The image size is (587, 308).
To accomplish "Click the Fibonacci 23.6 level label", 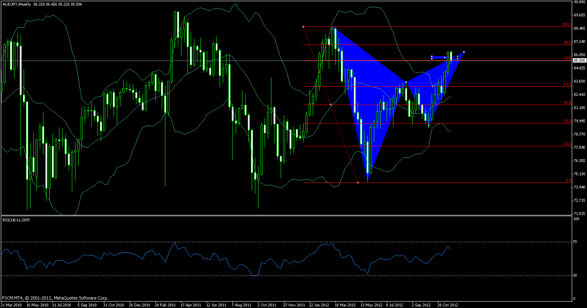I will (x=567, y=144).
